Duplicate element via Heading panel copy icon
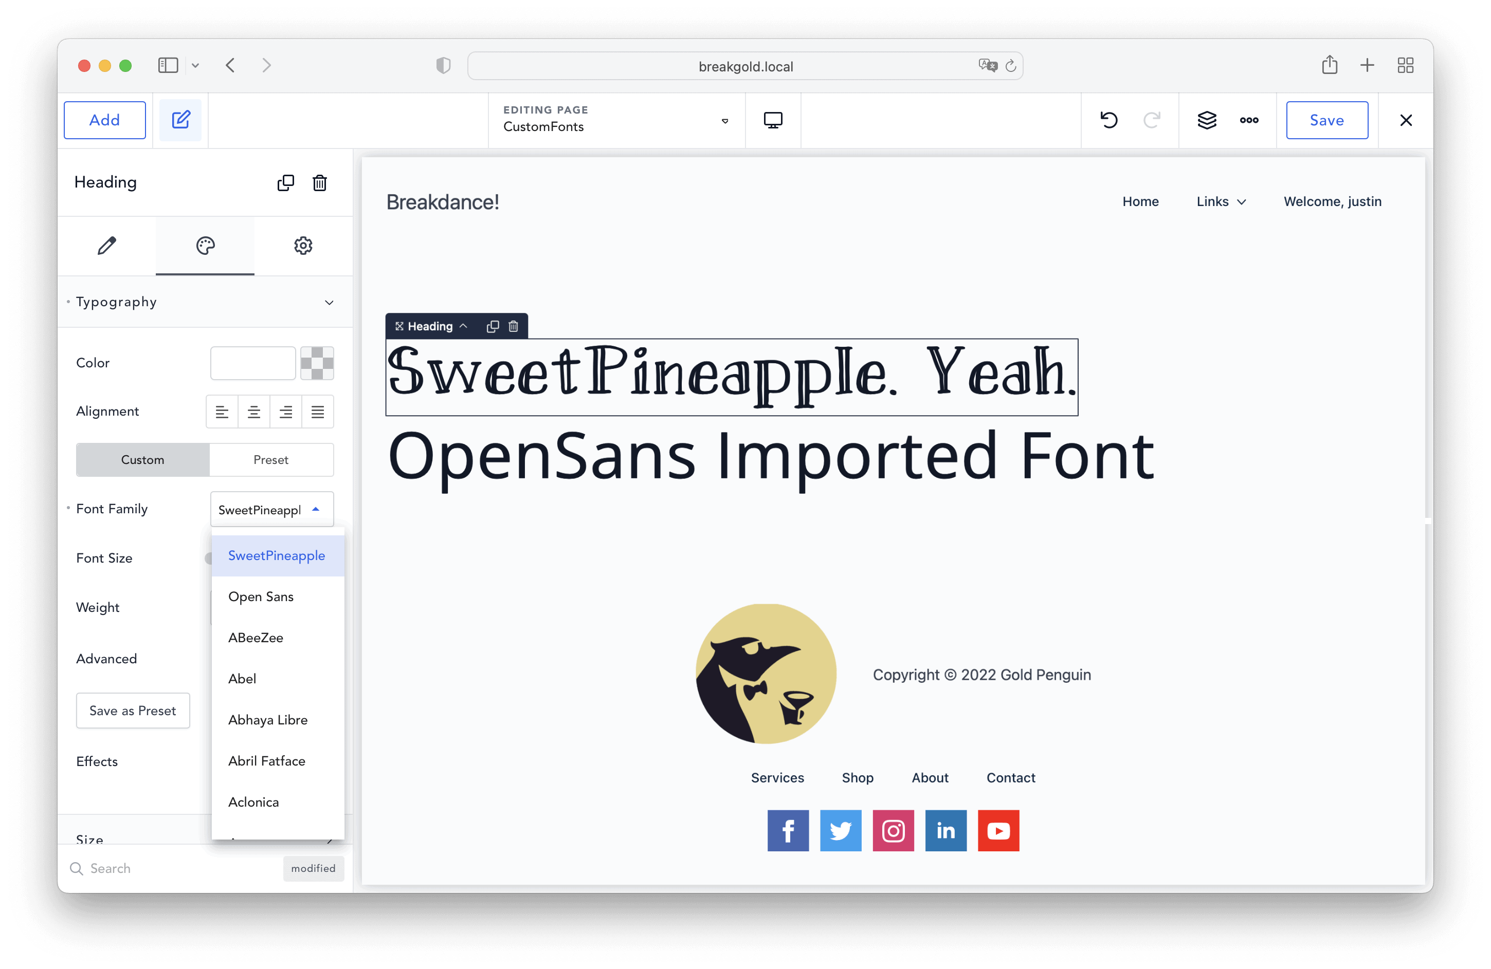1491x969 pixels. (x=285, y=182)
